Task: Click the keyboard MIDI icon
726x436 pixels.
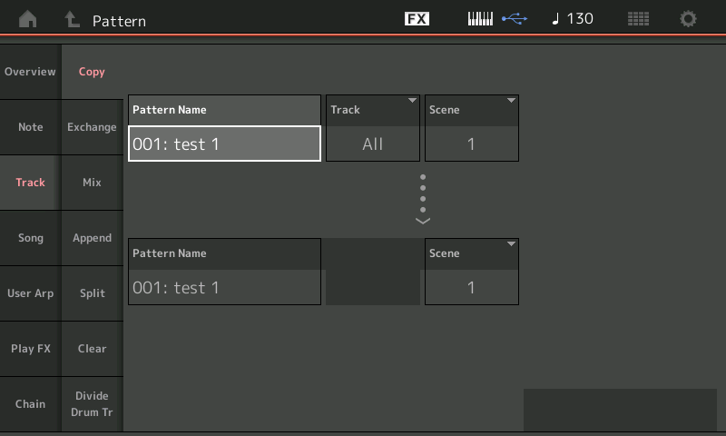Action: point(480,19)
